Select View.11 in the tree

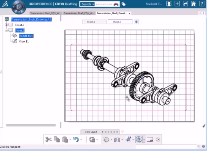tap(24, 41)
